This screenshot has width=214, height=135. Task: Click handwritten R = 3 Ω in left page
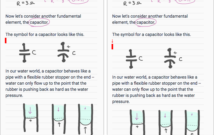pyautogui.click(x=26, y=3)
